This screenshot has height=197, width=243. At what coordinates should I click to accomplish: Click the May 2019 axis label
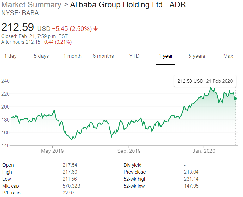(52, 151)
